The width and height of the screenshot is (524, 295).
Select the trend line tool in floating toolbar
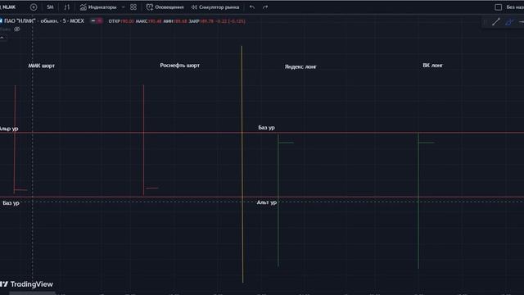point(496,22)
